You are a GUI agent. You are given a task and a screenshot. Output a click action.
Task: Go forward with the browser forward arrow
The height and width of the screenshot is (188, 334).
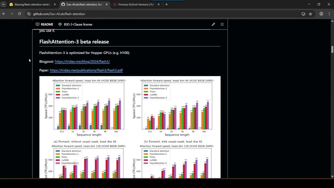click(x=11, y=14)
